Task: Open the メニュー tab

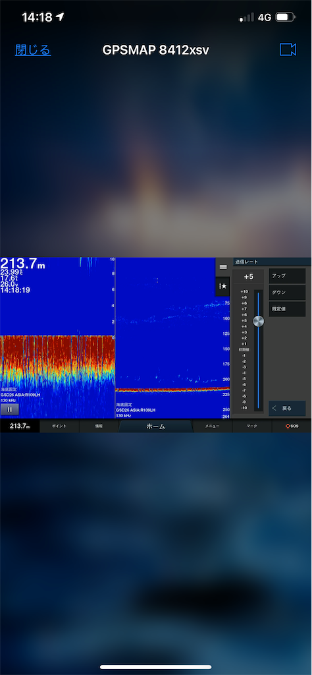Action: (x=213, y=426)
